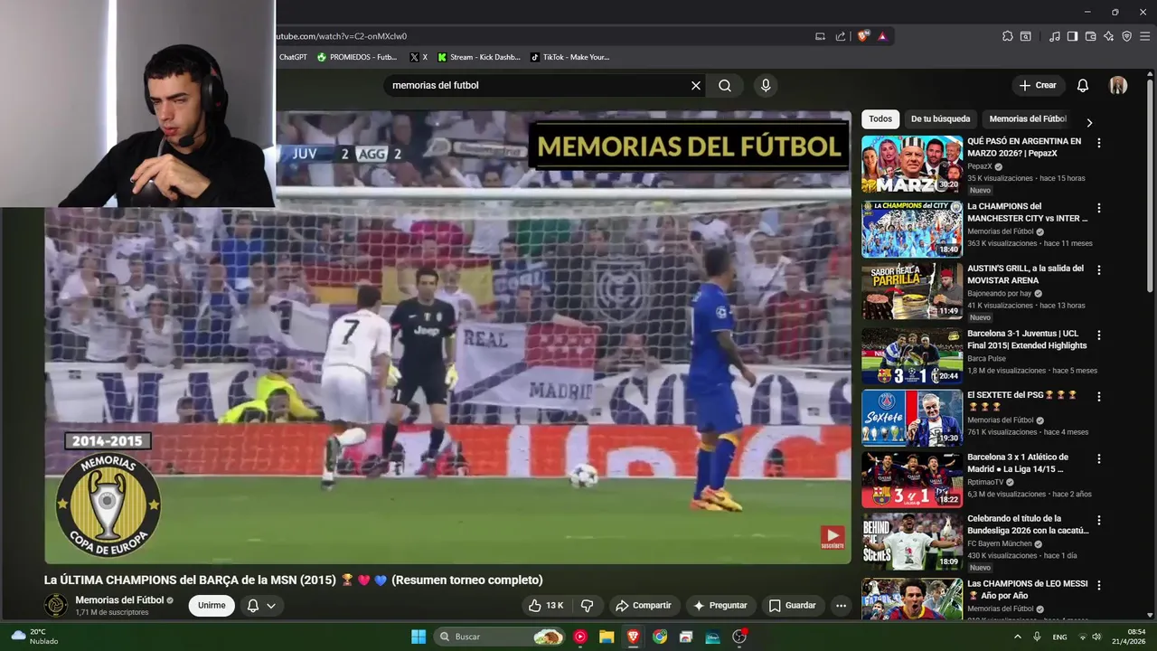1157x651 pixels.
Task: Click the install app icon in address bar
Action: pyautogui.click(x=820, y=36)
